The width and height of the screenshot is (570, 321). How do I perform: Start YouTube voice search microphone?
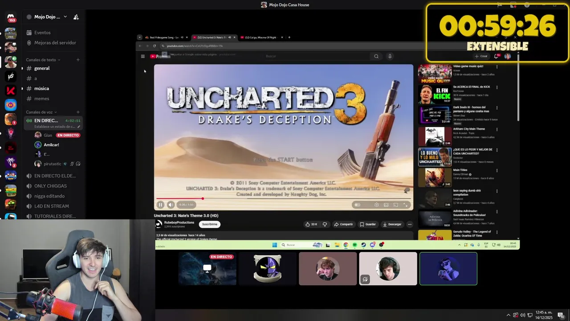[x=390, y=56]
